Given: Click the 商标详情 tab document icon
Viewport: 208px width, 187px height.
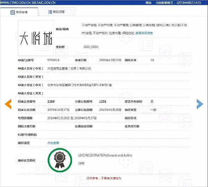Looking at the screenshot, I should click(x=12, y=12).
